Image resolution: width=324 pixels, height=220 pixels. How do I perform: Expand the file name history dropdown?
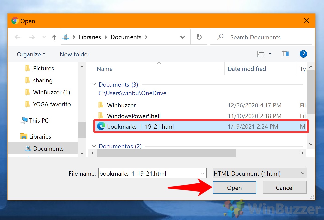pos(202,173)
